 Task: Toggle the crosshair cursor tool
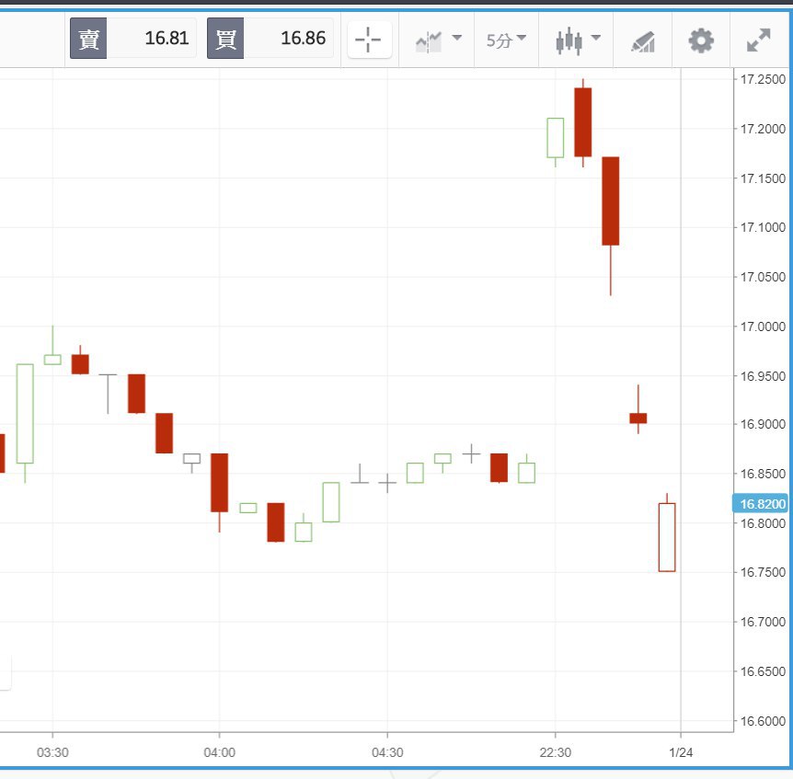368,40
